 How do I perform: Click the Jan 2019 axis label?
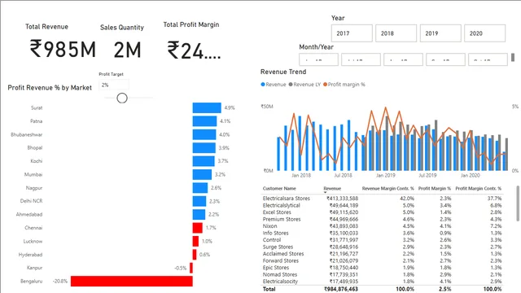[x=385, y=175]
